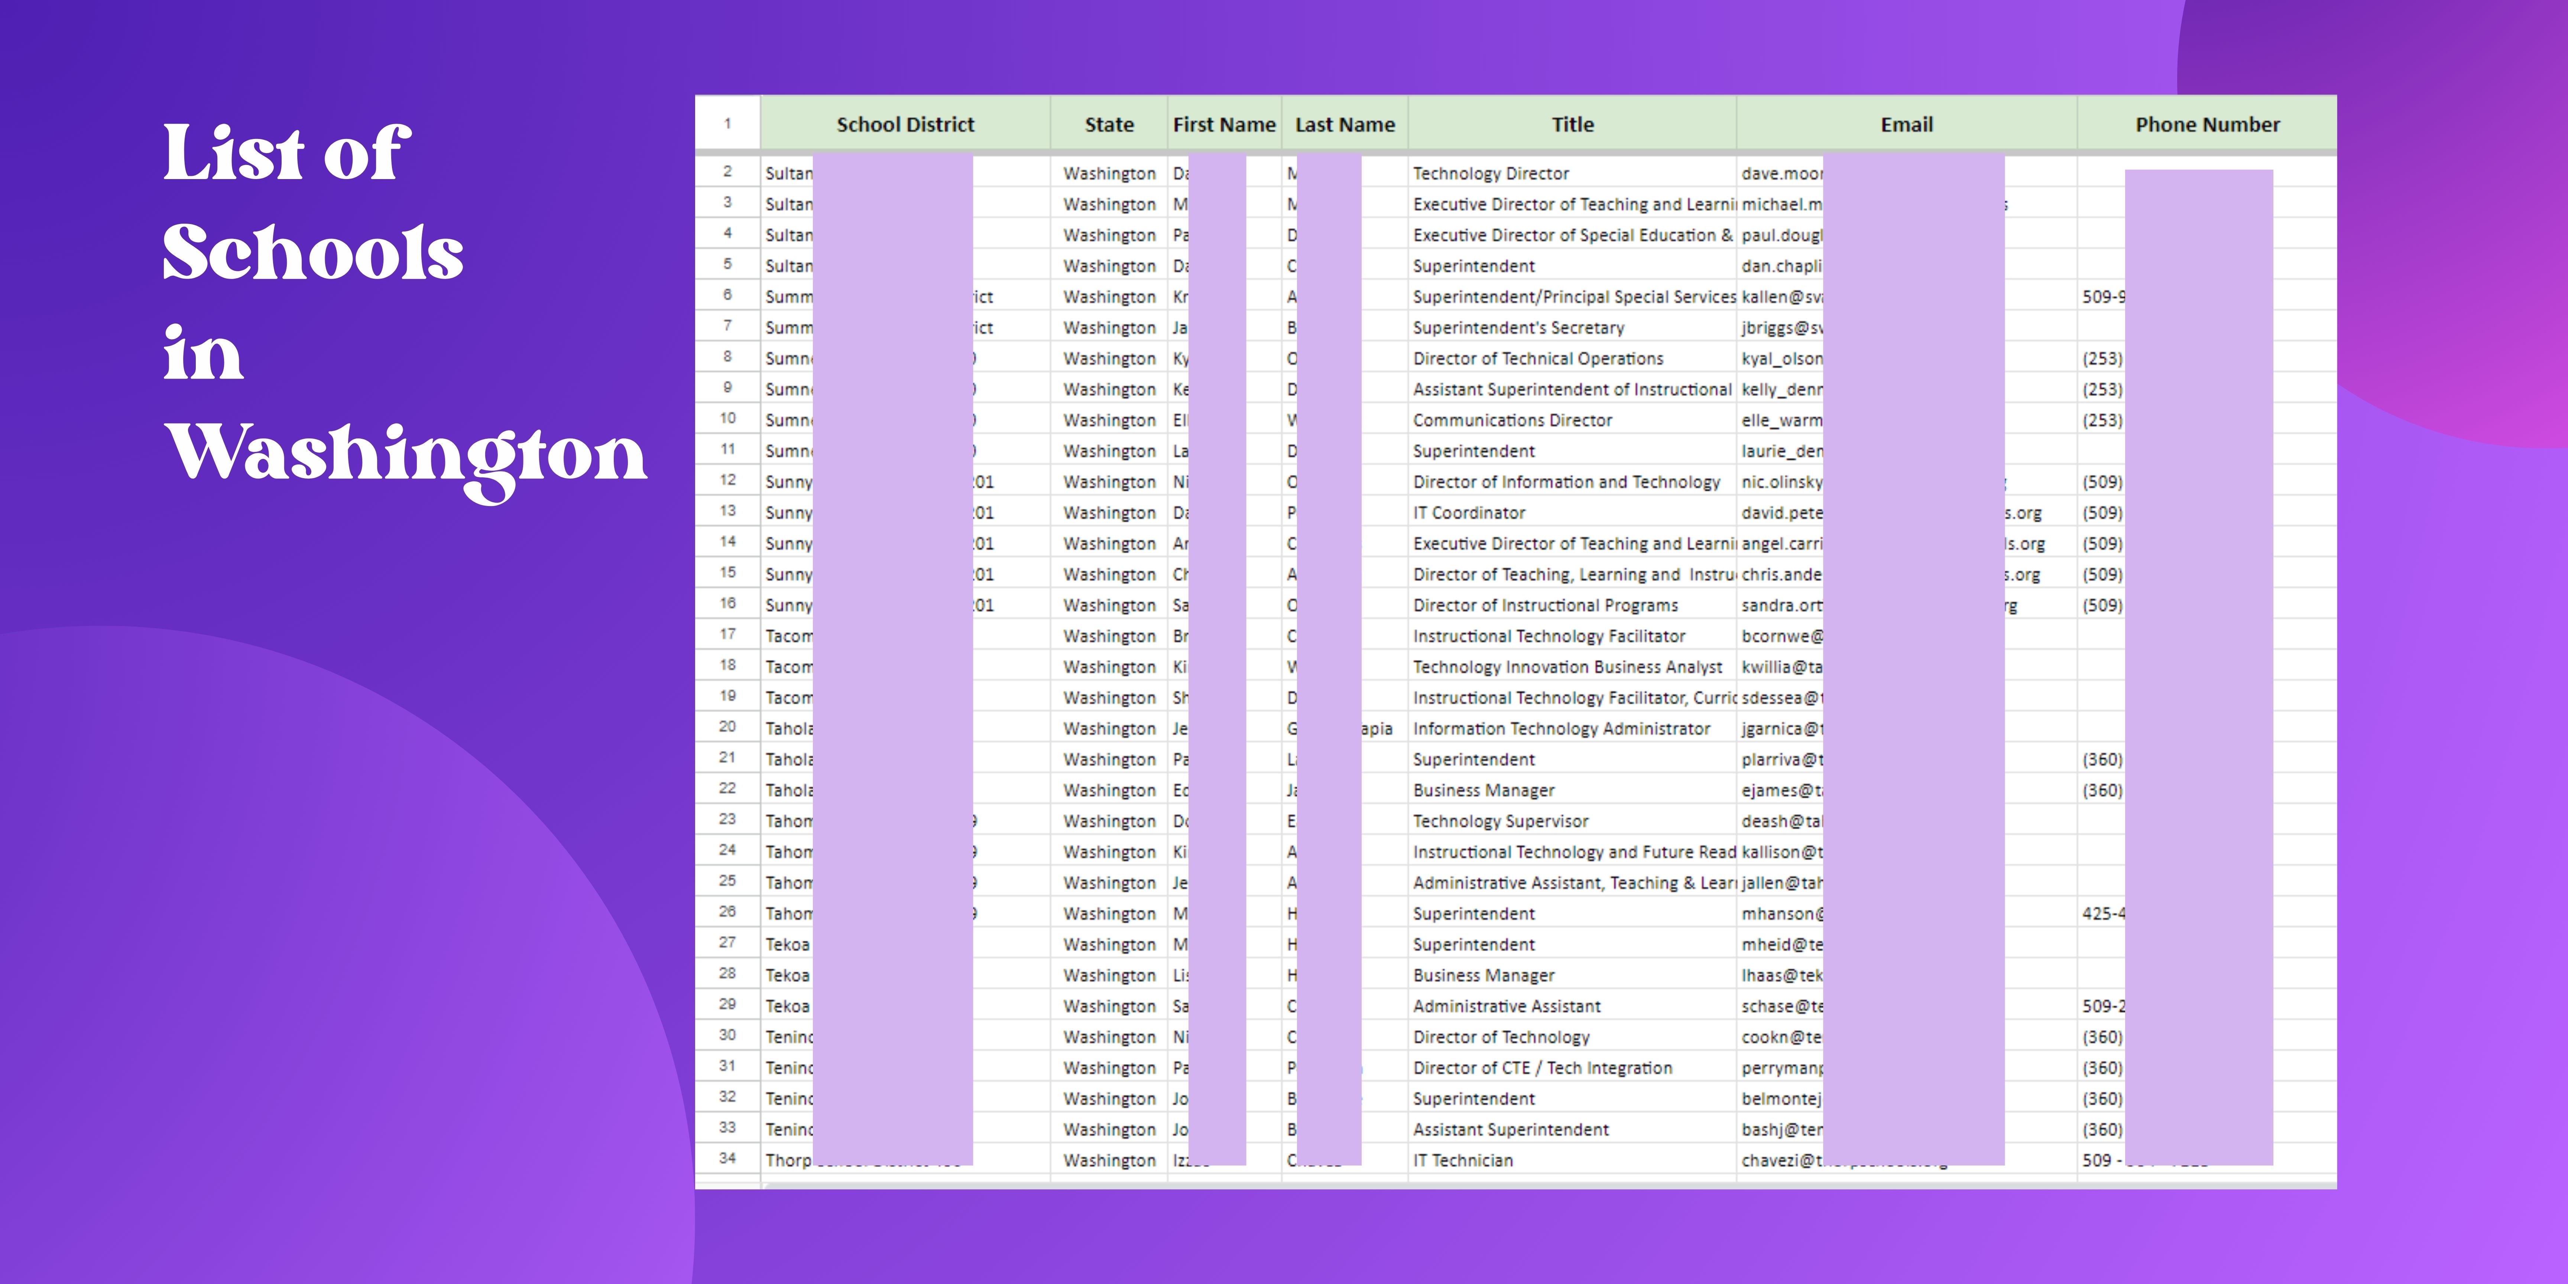This screenshot has height=1284, width=2568.
Task: Click the Director of CTE / Tech Integration cell
Action: point(1542,1068)
